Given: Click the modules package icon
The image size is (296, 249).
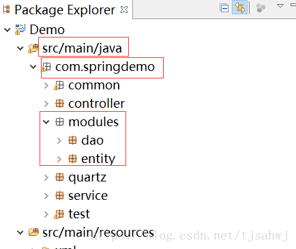Looking at the screenshot, I should (x=59, y=122).
